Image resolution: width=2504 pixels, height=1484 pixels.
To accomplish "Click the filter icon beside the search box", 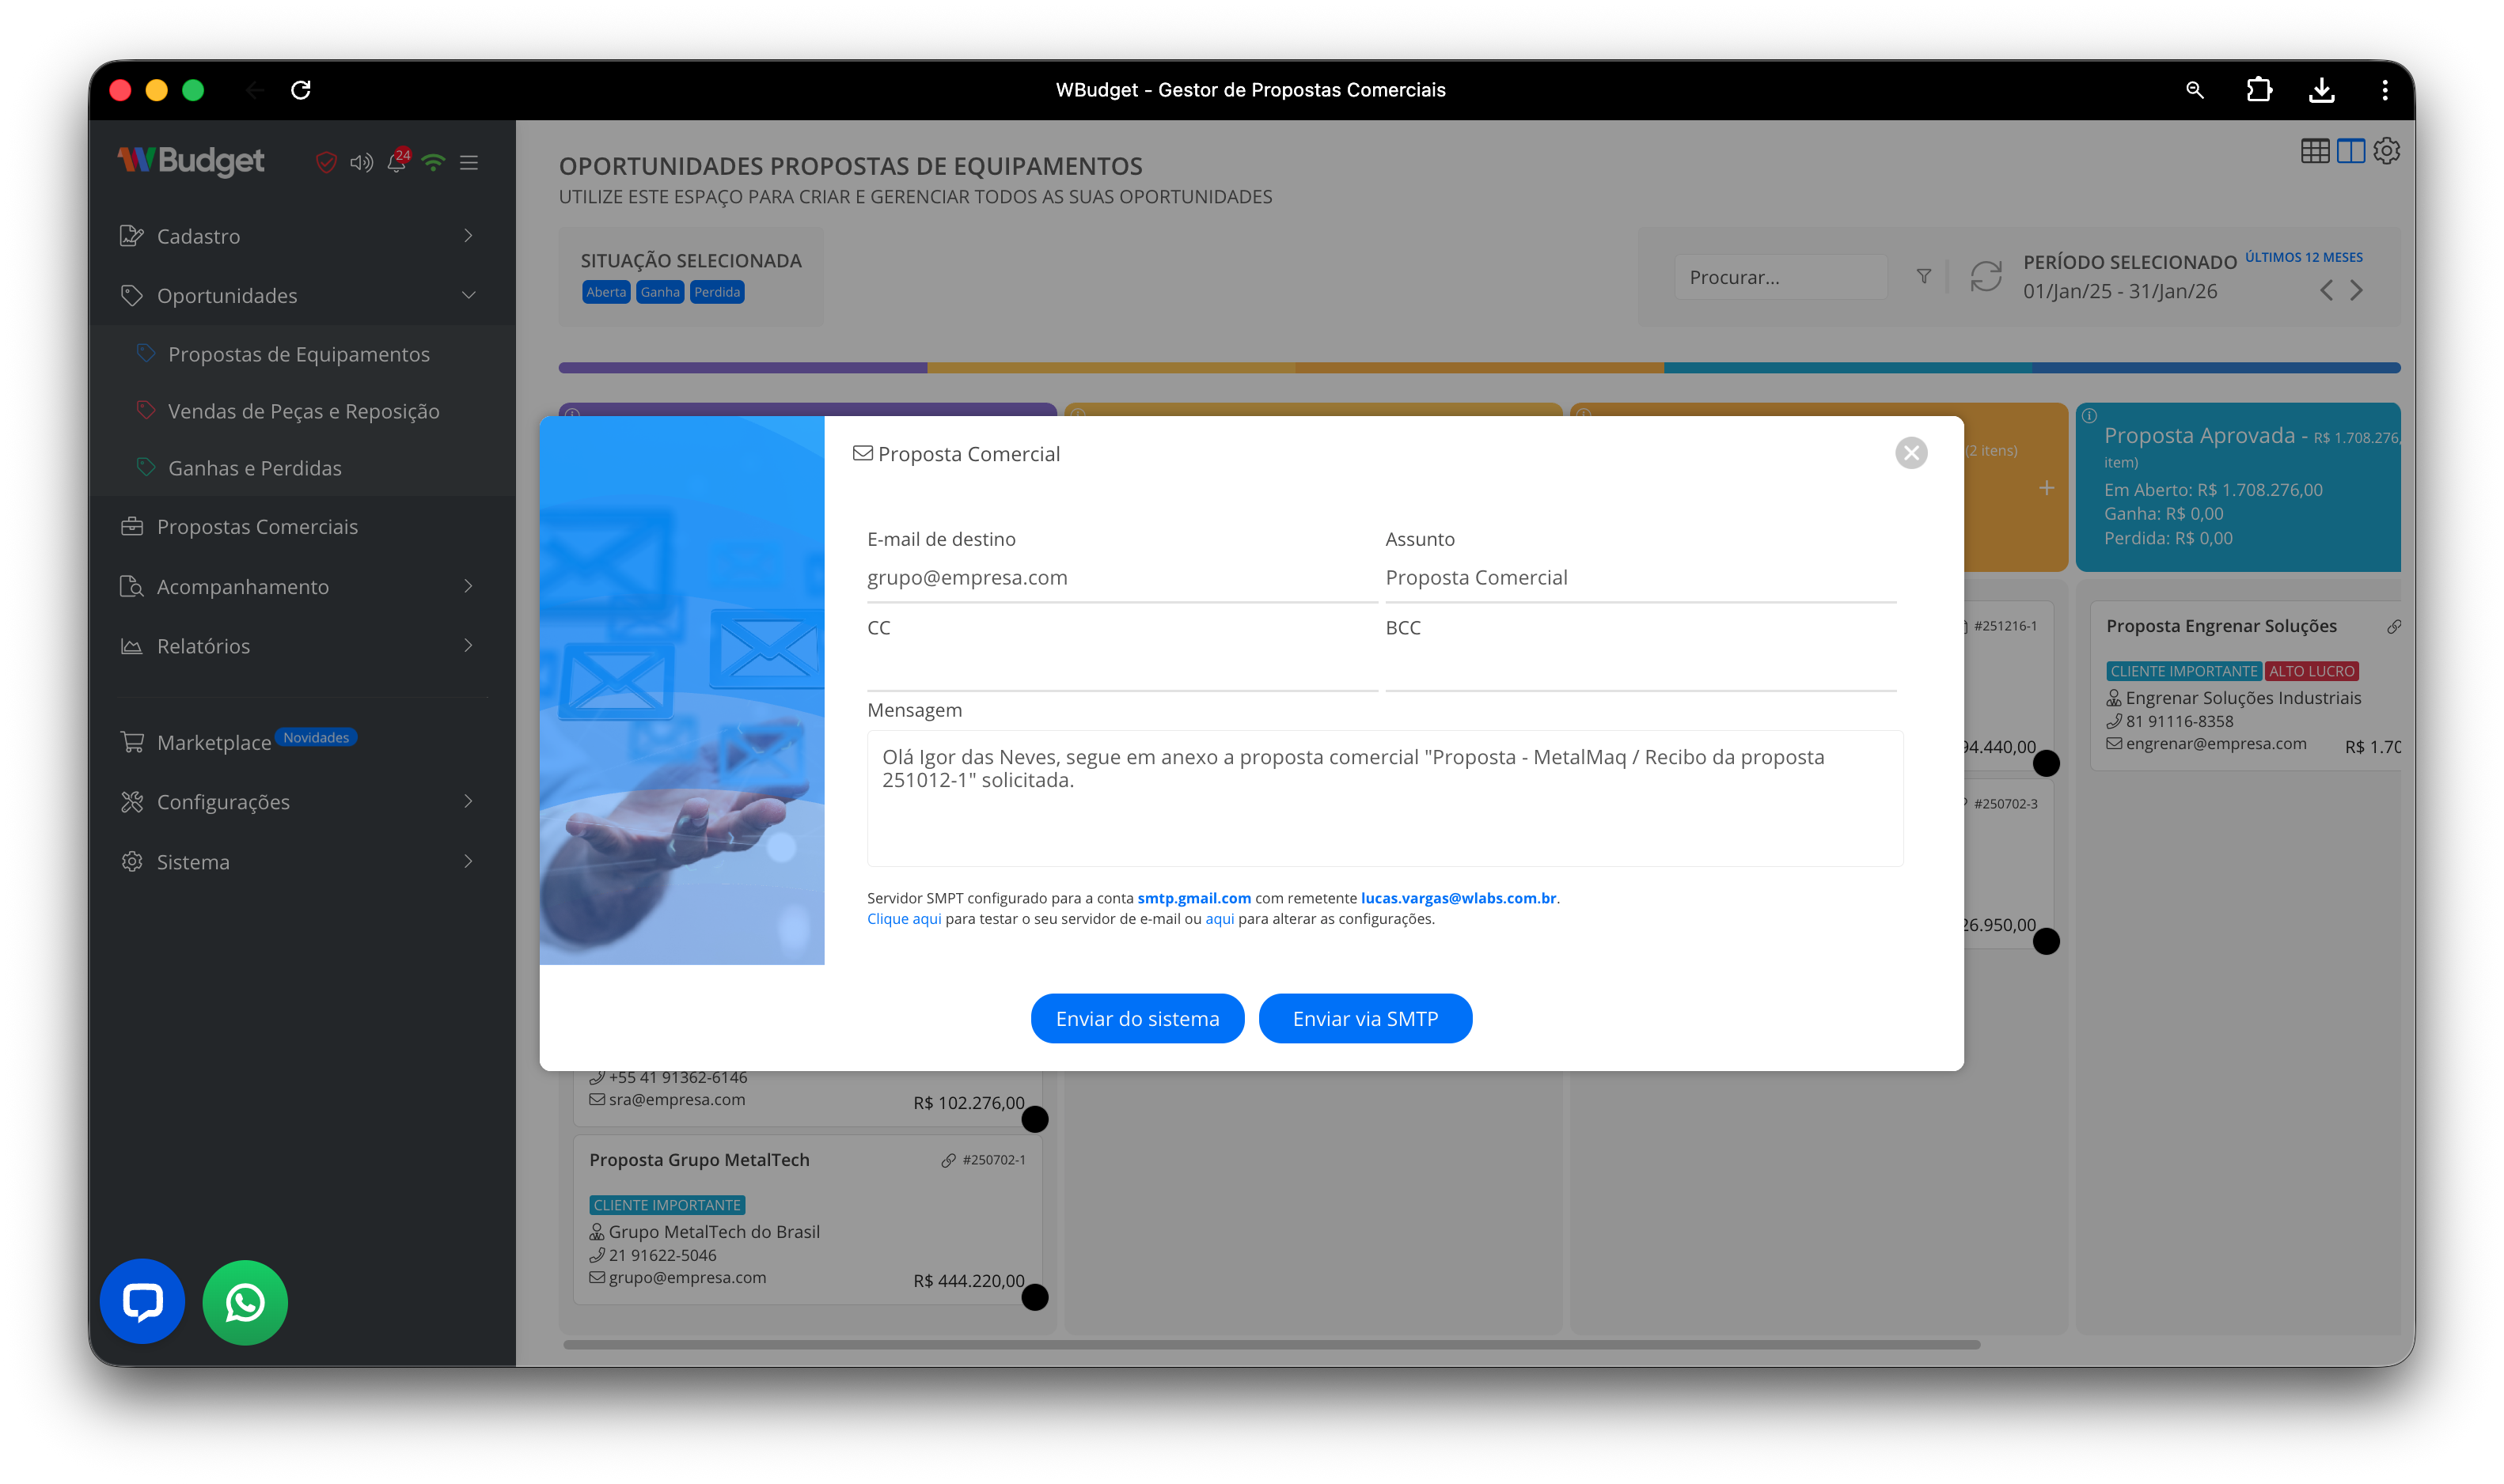I will (x=1923, y=276).
